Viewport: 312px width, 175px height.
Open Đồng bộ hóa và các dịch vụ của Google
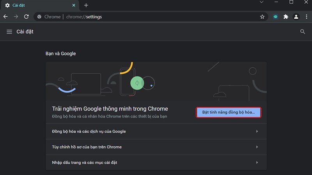(156, 131)
